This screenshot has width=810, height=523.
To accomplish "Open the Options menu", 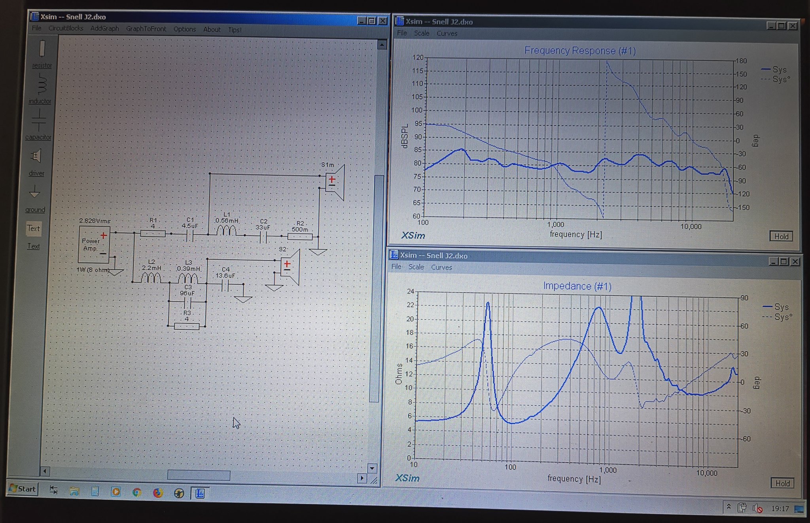I will (x=184, y=29).
